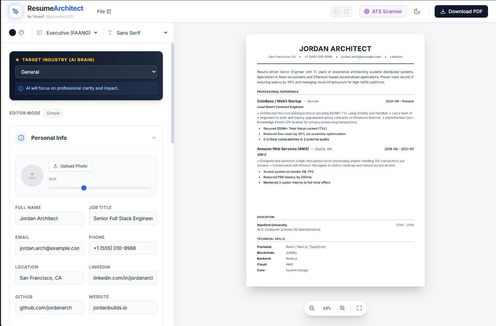Click the CoinBase / Web3 Startup entry
Image resolution: width=496 pixels, height=326 pixels.
(x=279, y=101)
